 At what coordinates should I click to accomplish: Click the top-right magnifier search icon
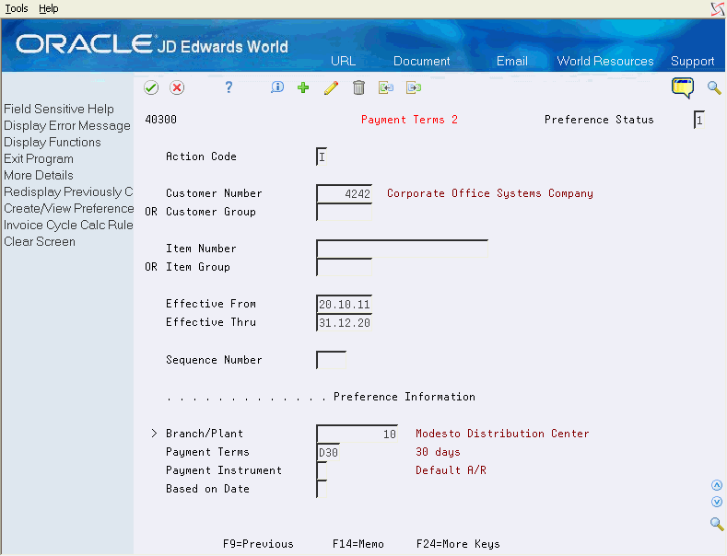[x=714, y=87]
